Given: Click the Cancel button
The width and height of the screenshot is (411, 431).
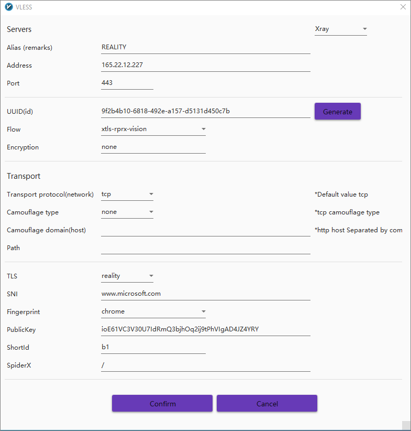Looking at the screenshot, I should coord(267,404).
